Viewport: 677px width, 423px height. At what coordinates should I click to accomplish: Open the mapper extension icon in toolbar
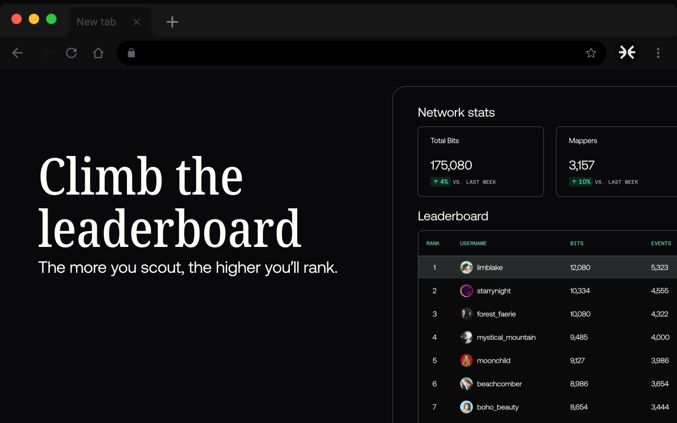tap(627, 53)
